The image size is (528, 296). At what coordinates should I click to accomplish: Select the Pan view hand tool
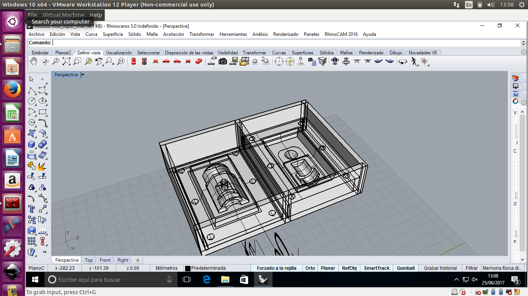pyautogui.click(x=34, y=61)
